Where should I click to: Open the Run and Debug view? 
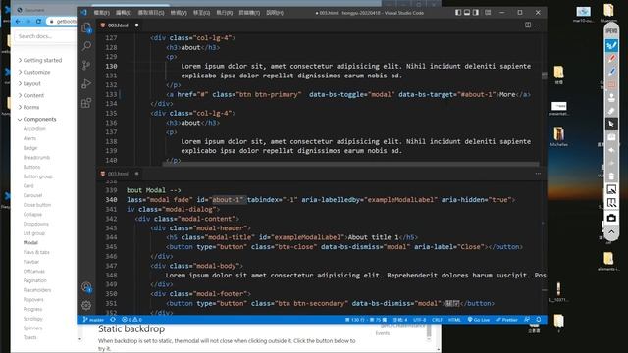(86, 83)
